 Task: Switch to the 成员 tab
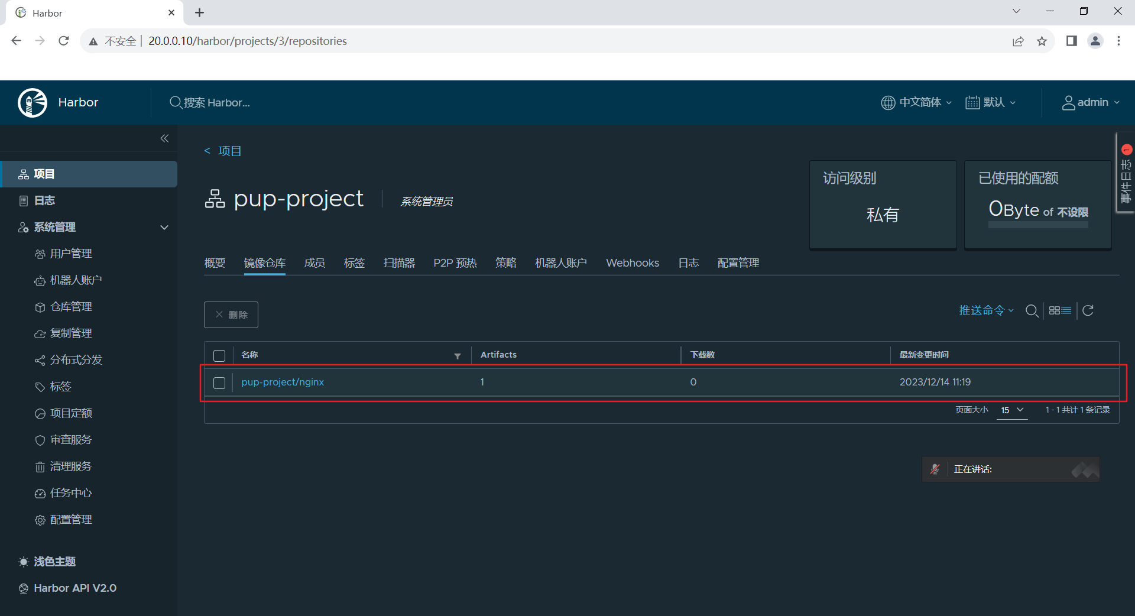[x=314, y=263]
